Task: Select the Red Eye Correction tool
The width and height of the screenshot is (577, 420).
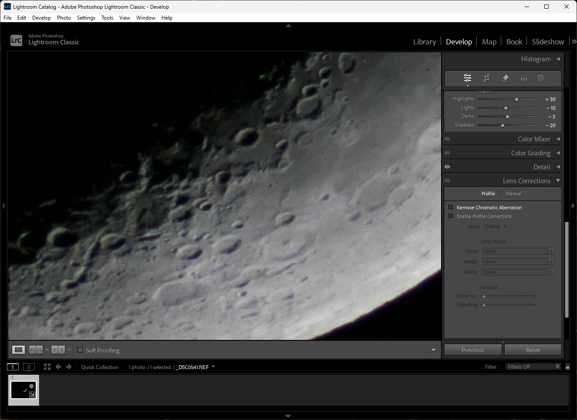Action: 523,78
